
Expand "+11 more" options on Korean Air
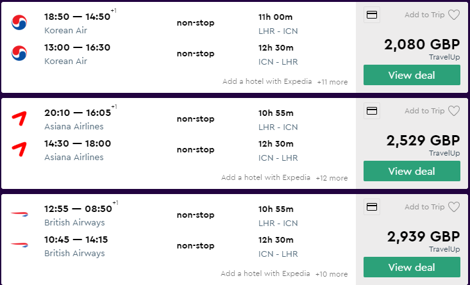click(x=332, y=82)
